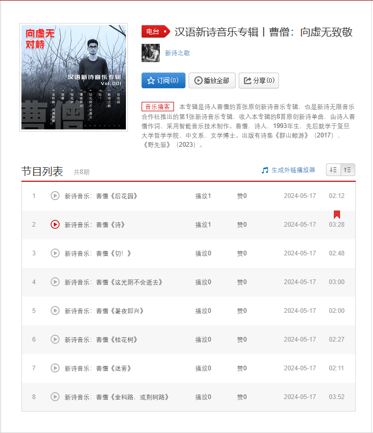Play track 6 《桂花树》
The width and height of the screenshot is (373, 433).
click(55, 340)
